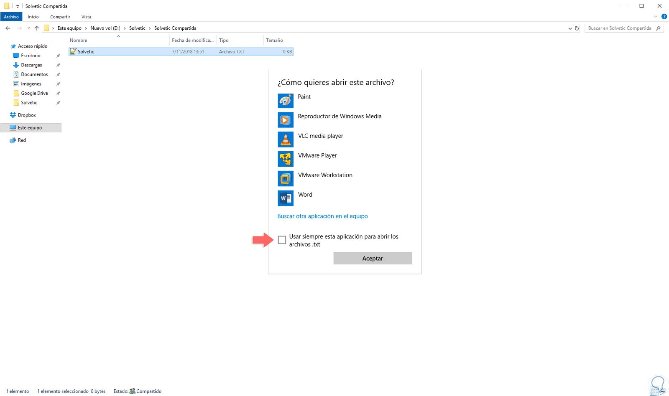Click the search magnifier icon
669x396 pixels.
click(x=659, y=28)
